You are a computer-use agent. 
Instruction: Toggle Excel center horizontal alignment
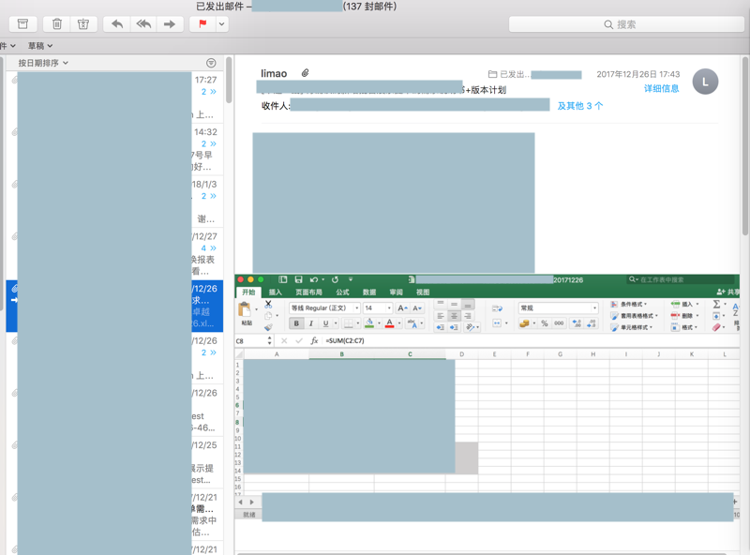[454, 316]
